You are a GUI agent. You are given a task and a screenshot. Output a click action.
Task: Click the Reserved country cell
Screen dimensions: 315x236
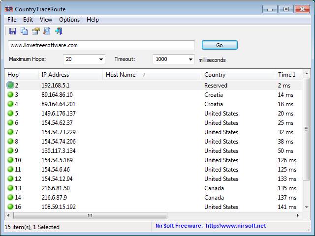pyautogui.click(x=216, y=85)
